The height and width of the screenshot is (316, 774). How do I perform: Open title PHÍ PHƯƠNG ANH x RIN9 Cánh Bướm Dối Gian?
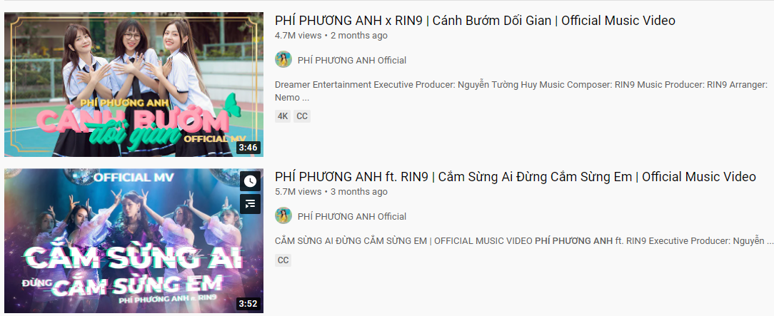pos(475,21)
